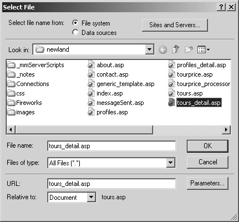Select the Data sources radio button
This screenshot has height=222, width=239.
coord(75,32)
